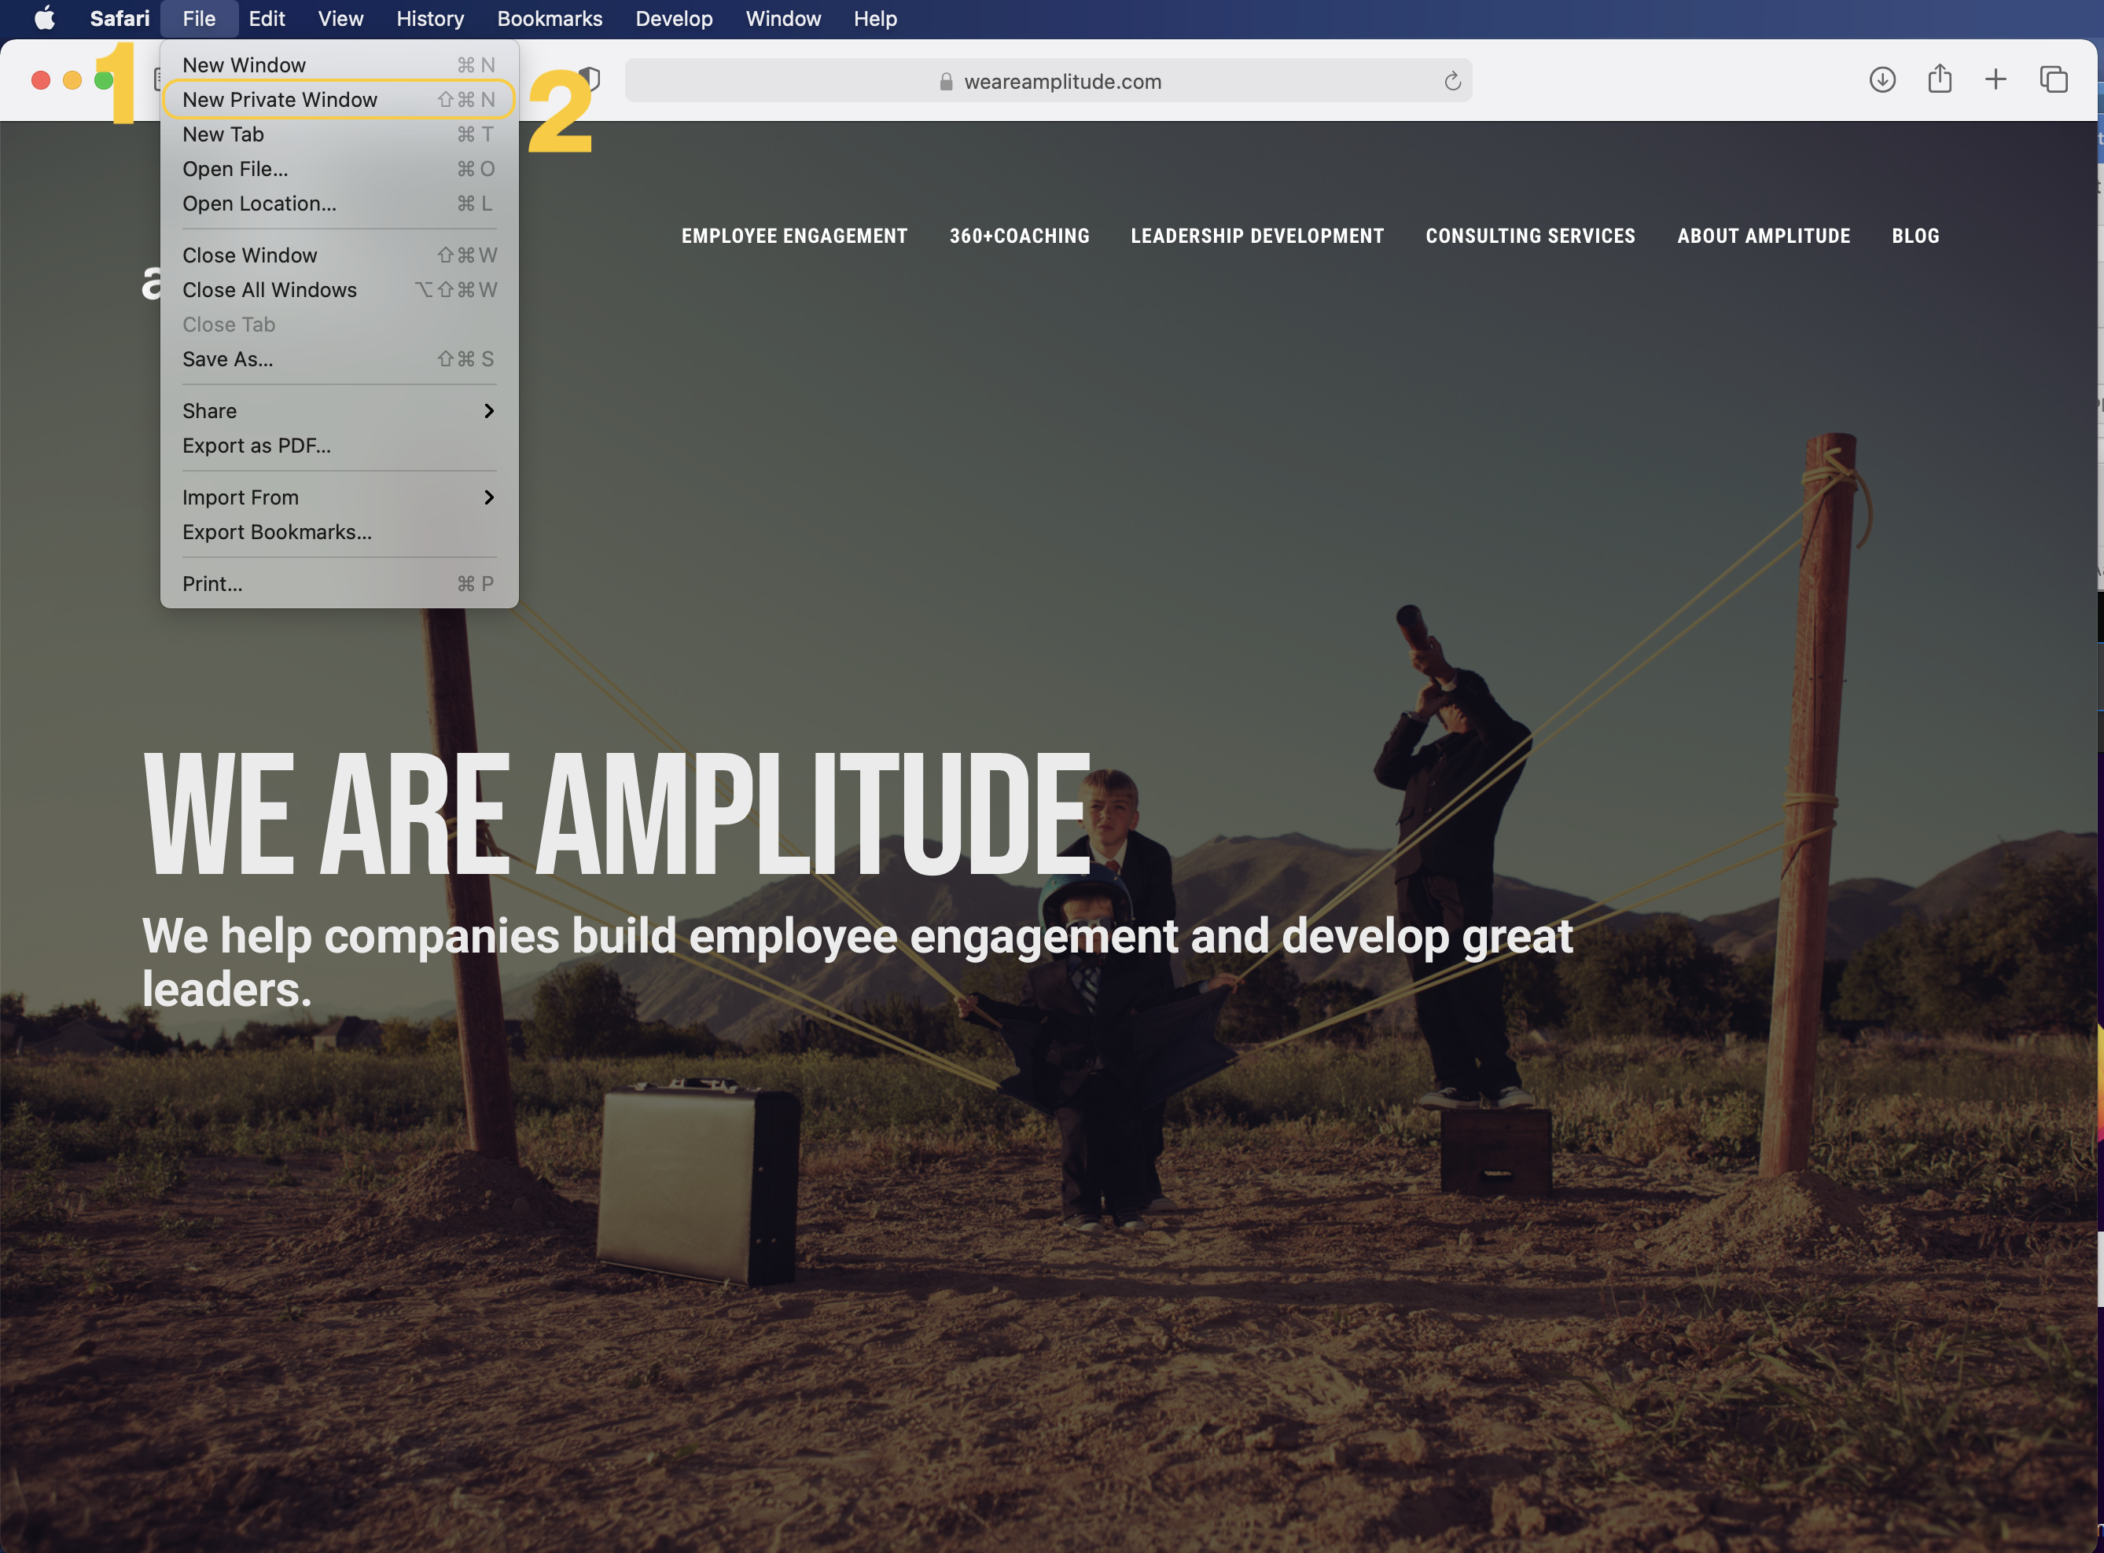This screenshot has height=1553, width=2104.
Task: Expand the Import From submenu
Action: click(488, 497)
